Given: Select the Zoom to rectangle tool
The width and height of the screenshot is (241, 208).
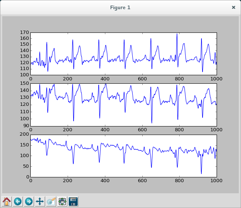Looking at the screenshot, I should 51,201.
